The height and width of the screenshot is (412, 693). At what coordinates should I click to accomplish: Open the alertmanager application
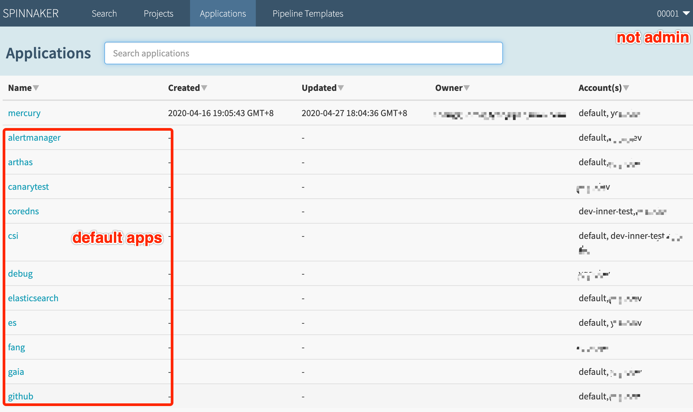pyautogui.click(x=34, y=137)
